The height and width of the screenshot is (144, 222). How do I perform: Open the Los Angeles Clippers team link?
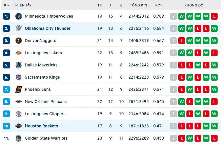45,114
